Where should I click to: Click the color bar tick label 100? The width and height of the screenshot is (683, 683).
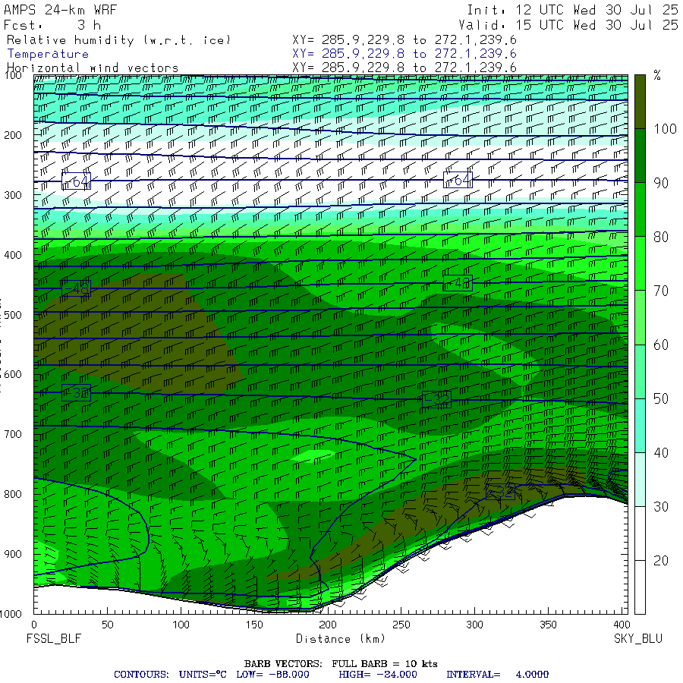[x=665, y=129]
